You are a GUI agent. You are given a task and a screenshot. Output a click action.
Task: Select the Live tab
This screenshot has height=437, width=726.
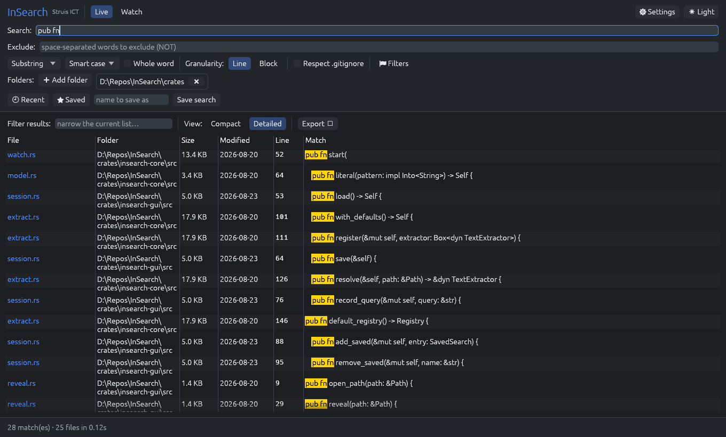[x=101, y=12]
